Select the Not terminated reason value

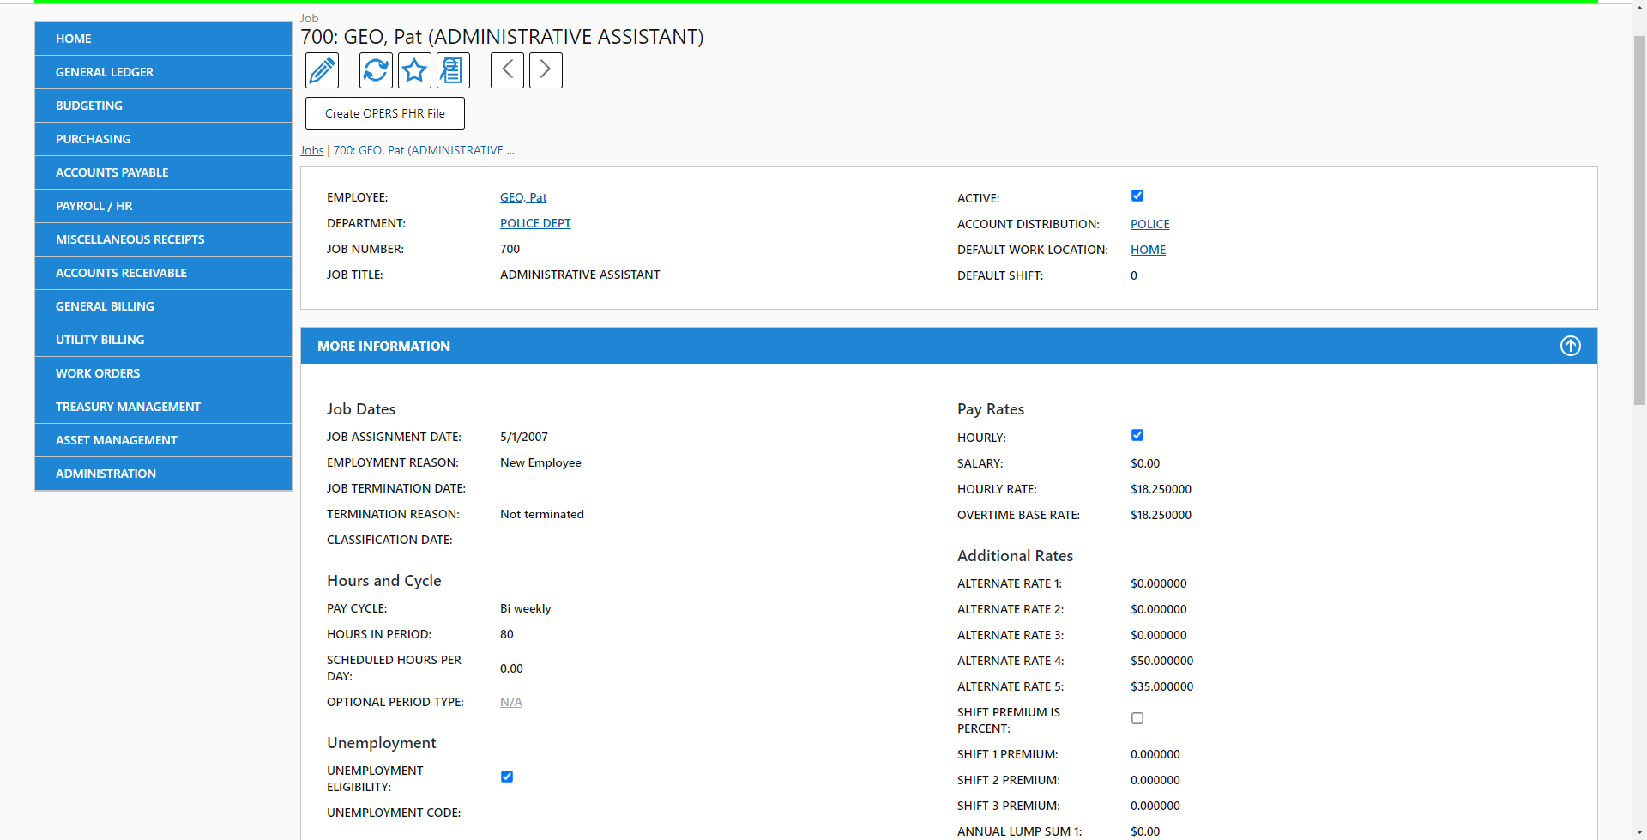[542, 514]
